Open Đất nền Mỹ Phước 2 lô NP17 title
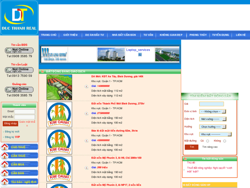250x188 pixels. pyautogui.click(x=116, y=185)
